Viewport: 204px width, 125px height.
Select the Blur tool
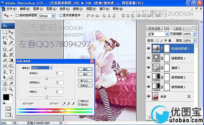point(5,65)
